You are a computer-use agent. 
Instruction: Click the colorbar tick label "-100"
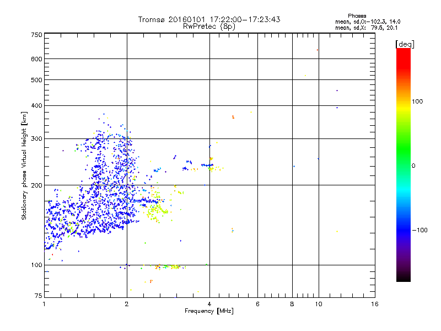[x=420, y=230]
